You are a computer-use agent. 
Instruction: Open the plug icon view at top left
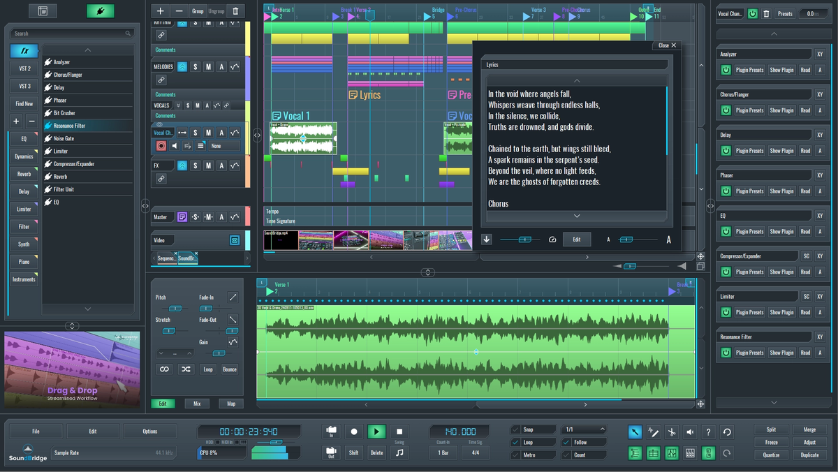(100, 11)
